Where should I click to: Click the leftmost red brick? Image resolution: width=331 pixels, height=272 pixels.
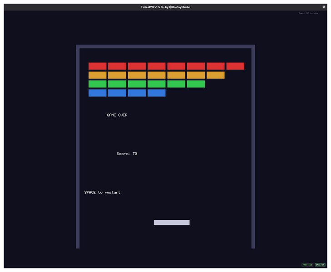coord(98,66)
